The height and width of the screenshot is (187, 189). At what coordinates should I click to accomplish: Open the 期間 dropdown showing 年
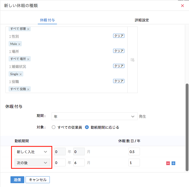pyautogui.click(x=94, y=116)
